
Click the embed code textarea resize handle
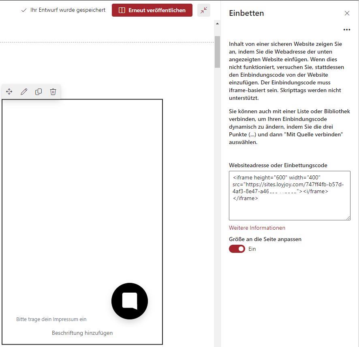(348, 218)
